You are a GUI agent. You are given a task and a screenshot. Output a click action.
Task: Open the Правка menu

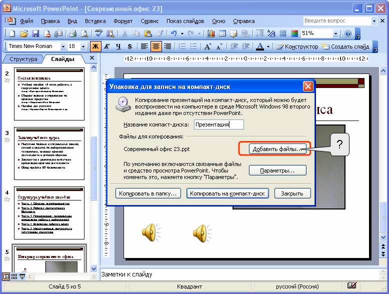[x=50, y=21]
